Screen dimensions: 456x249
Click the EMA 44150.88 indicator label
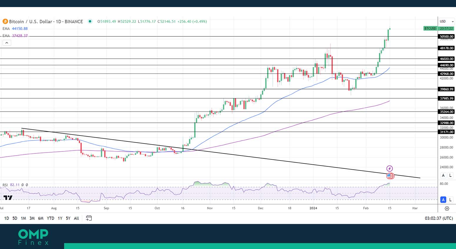15,29
